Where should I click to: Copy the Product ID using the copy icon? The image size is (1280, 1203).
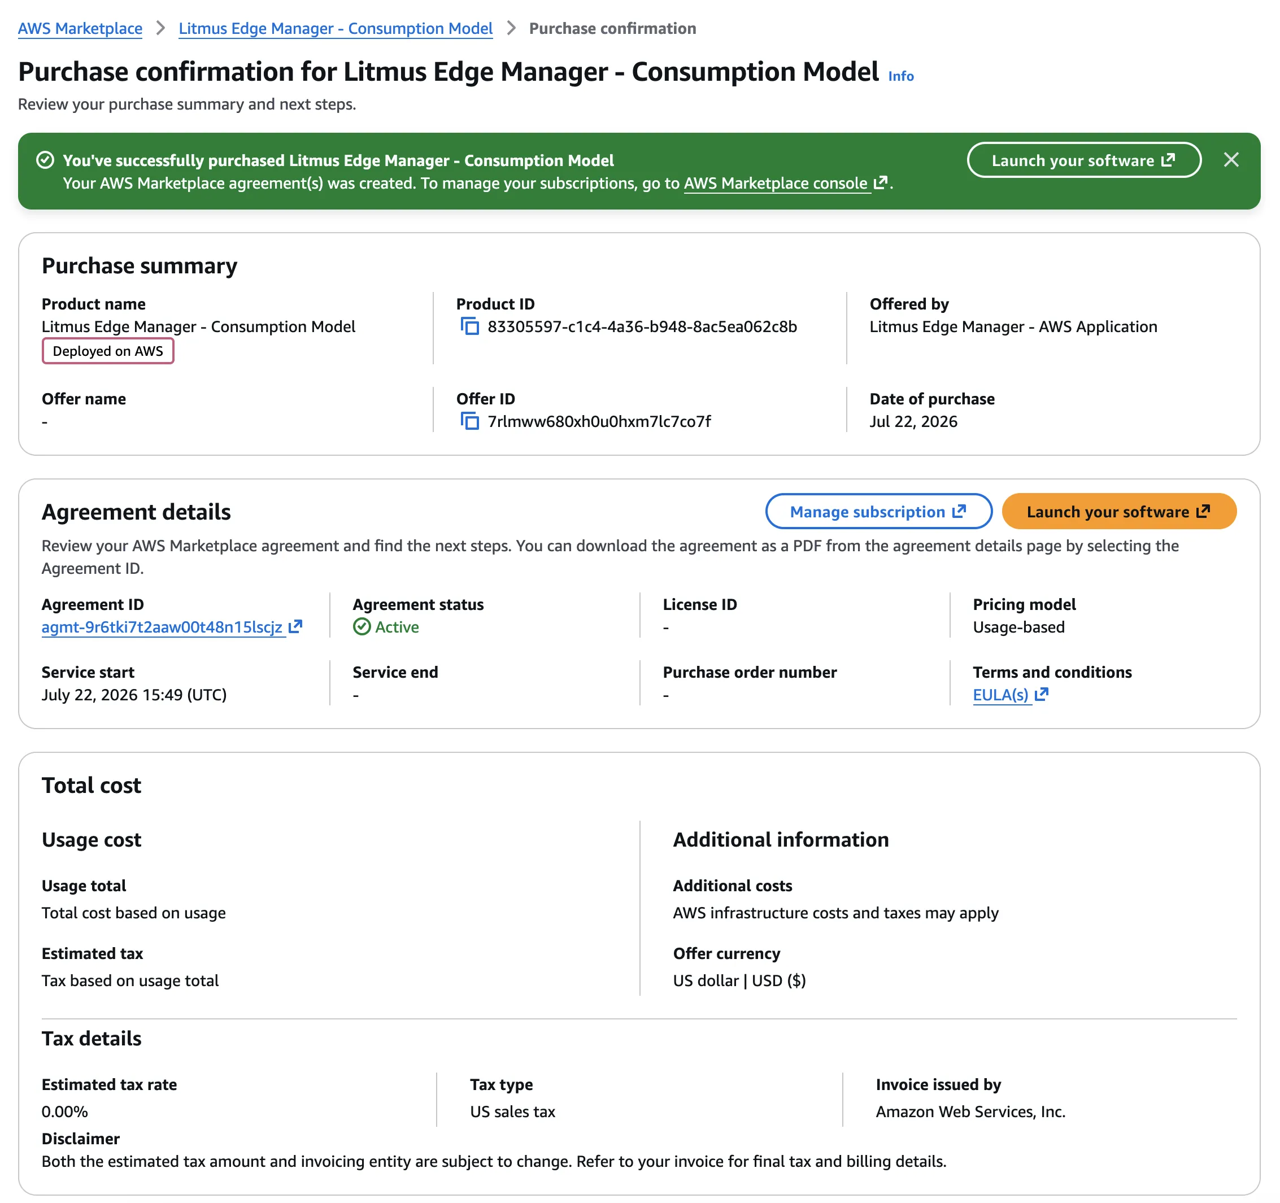470,326
